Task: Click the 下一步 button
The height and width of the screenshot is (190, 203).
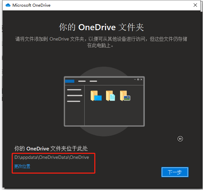Action: pyautogui.click(x=175, y=172)
